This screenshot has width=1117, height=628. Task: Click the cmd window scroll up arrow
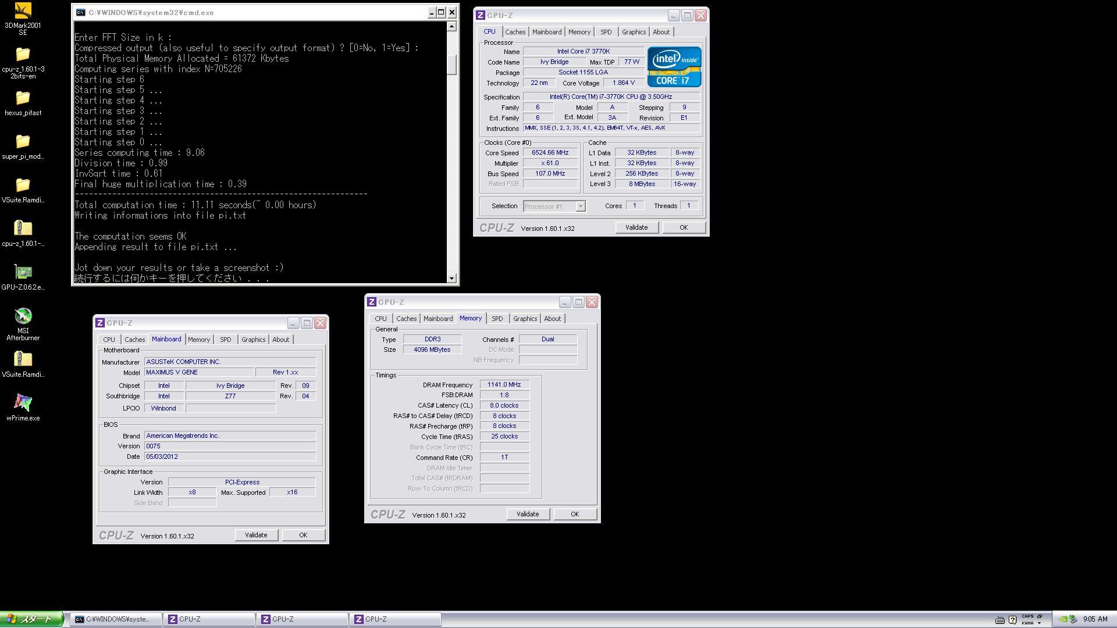pos(452,26)
